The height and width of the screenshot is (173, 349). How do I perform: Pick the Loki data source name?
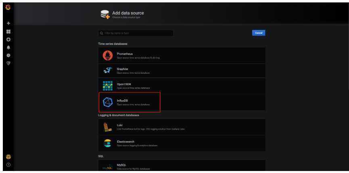(120, 125)
